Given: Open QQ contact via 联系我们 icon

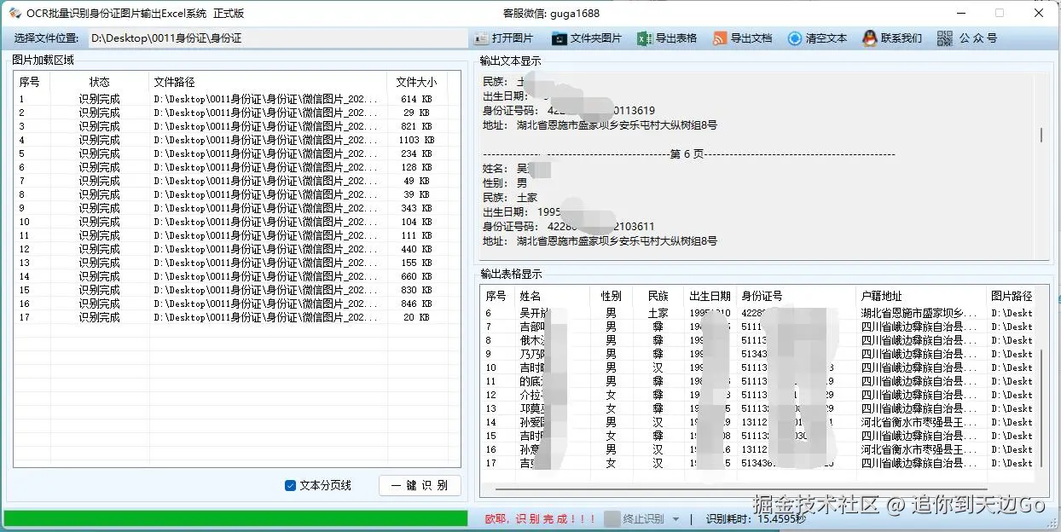Looking at the screenshot, I should [x=868, y=38].
